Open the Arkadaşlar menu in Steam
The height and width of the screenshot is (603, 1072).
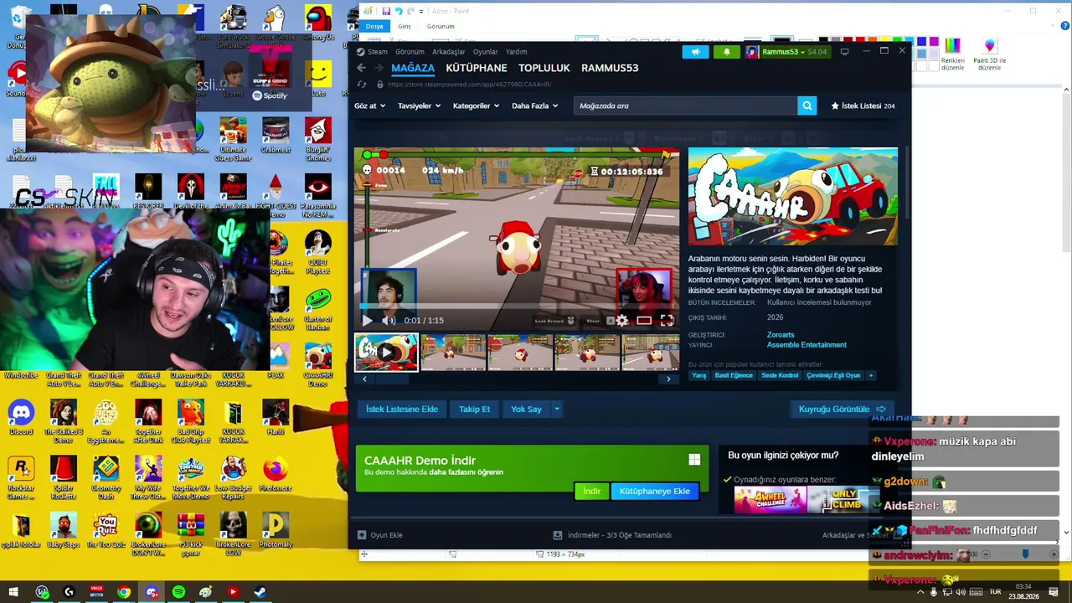click(x=448, y=52)
